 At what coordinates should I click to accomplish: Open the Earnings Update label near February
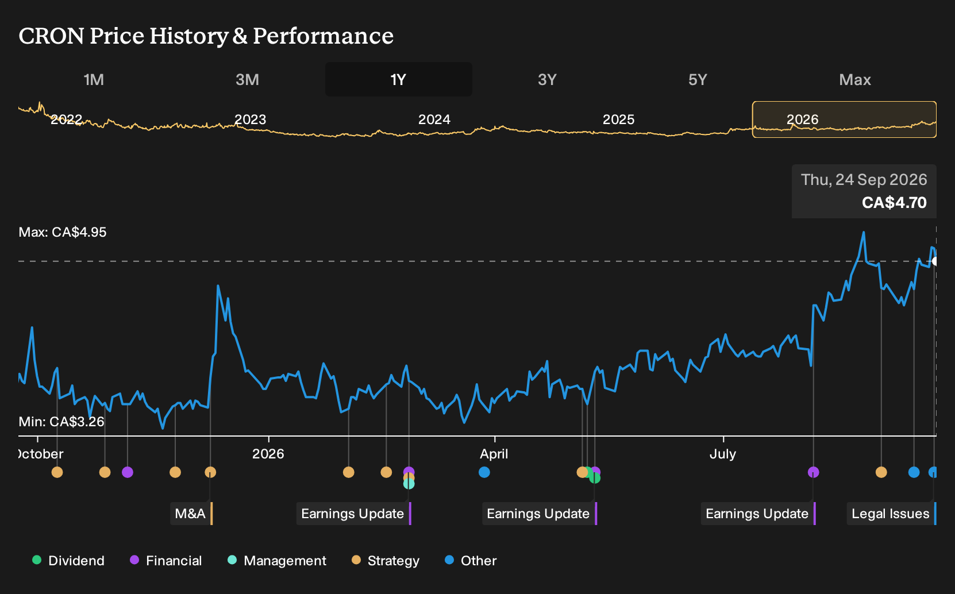354,514
